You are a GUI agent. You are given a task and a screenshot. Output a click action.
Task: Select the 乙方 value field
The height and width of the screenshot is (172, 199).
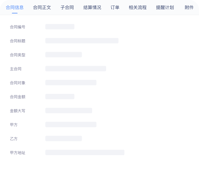coord(63,138)
